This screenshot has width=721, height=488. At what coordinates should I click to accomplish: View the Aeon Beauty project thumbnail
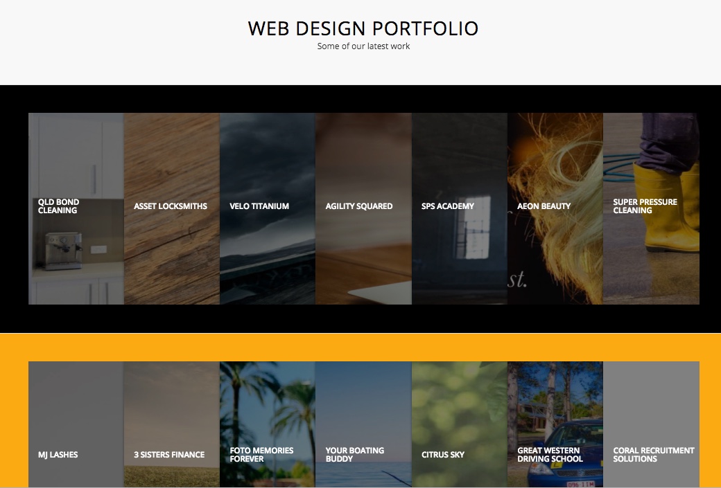click(x=555, y=208)
